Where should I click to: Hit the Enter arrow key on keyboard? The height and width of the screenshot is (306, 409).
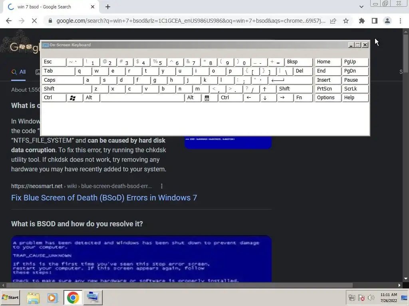[x=290, y=80]
